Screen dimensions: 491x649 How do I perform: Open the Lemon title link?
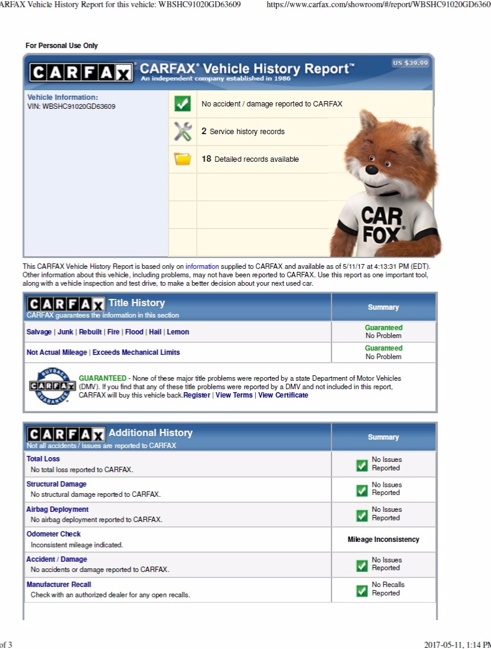point(178,332)
